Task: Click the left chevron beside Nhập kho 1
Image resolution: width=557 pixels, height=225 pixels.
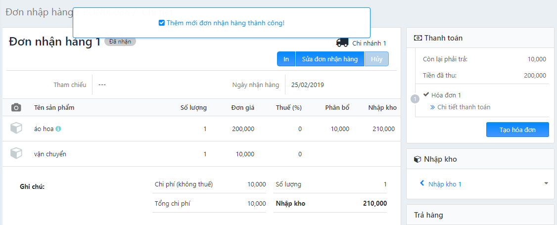Action: coord(422,183)
